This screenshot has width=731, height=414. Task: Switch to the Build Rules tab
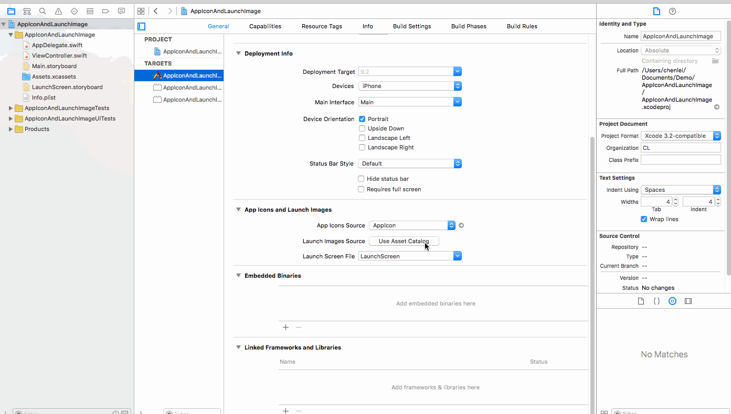522,26
